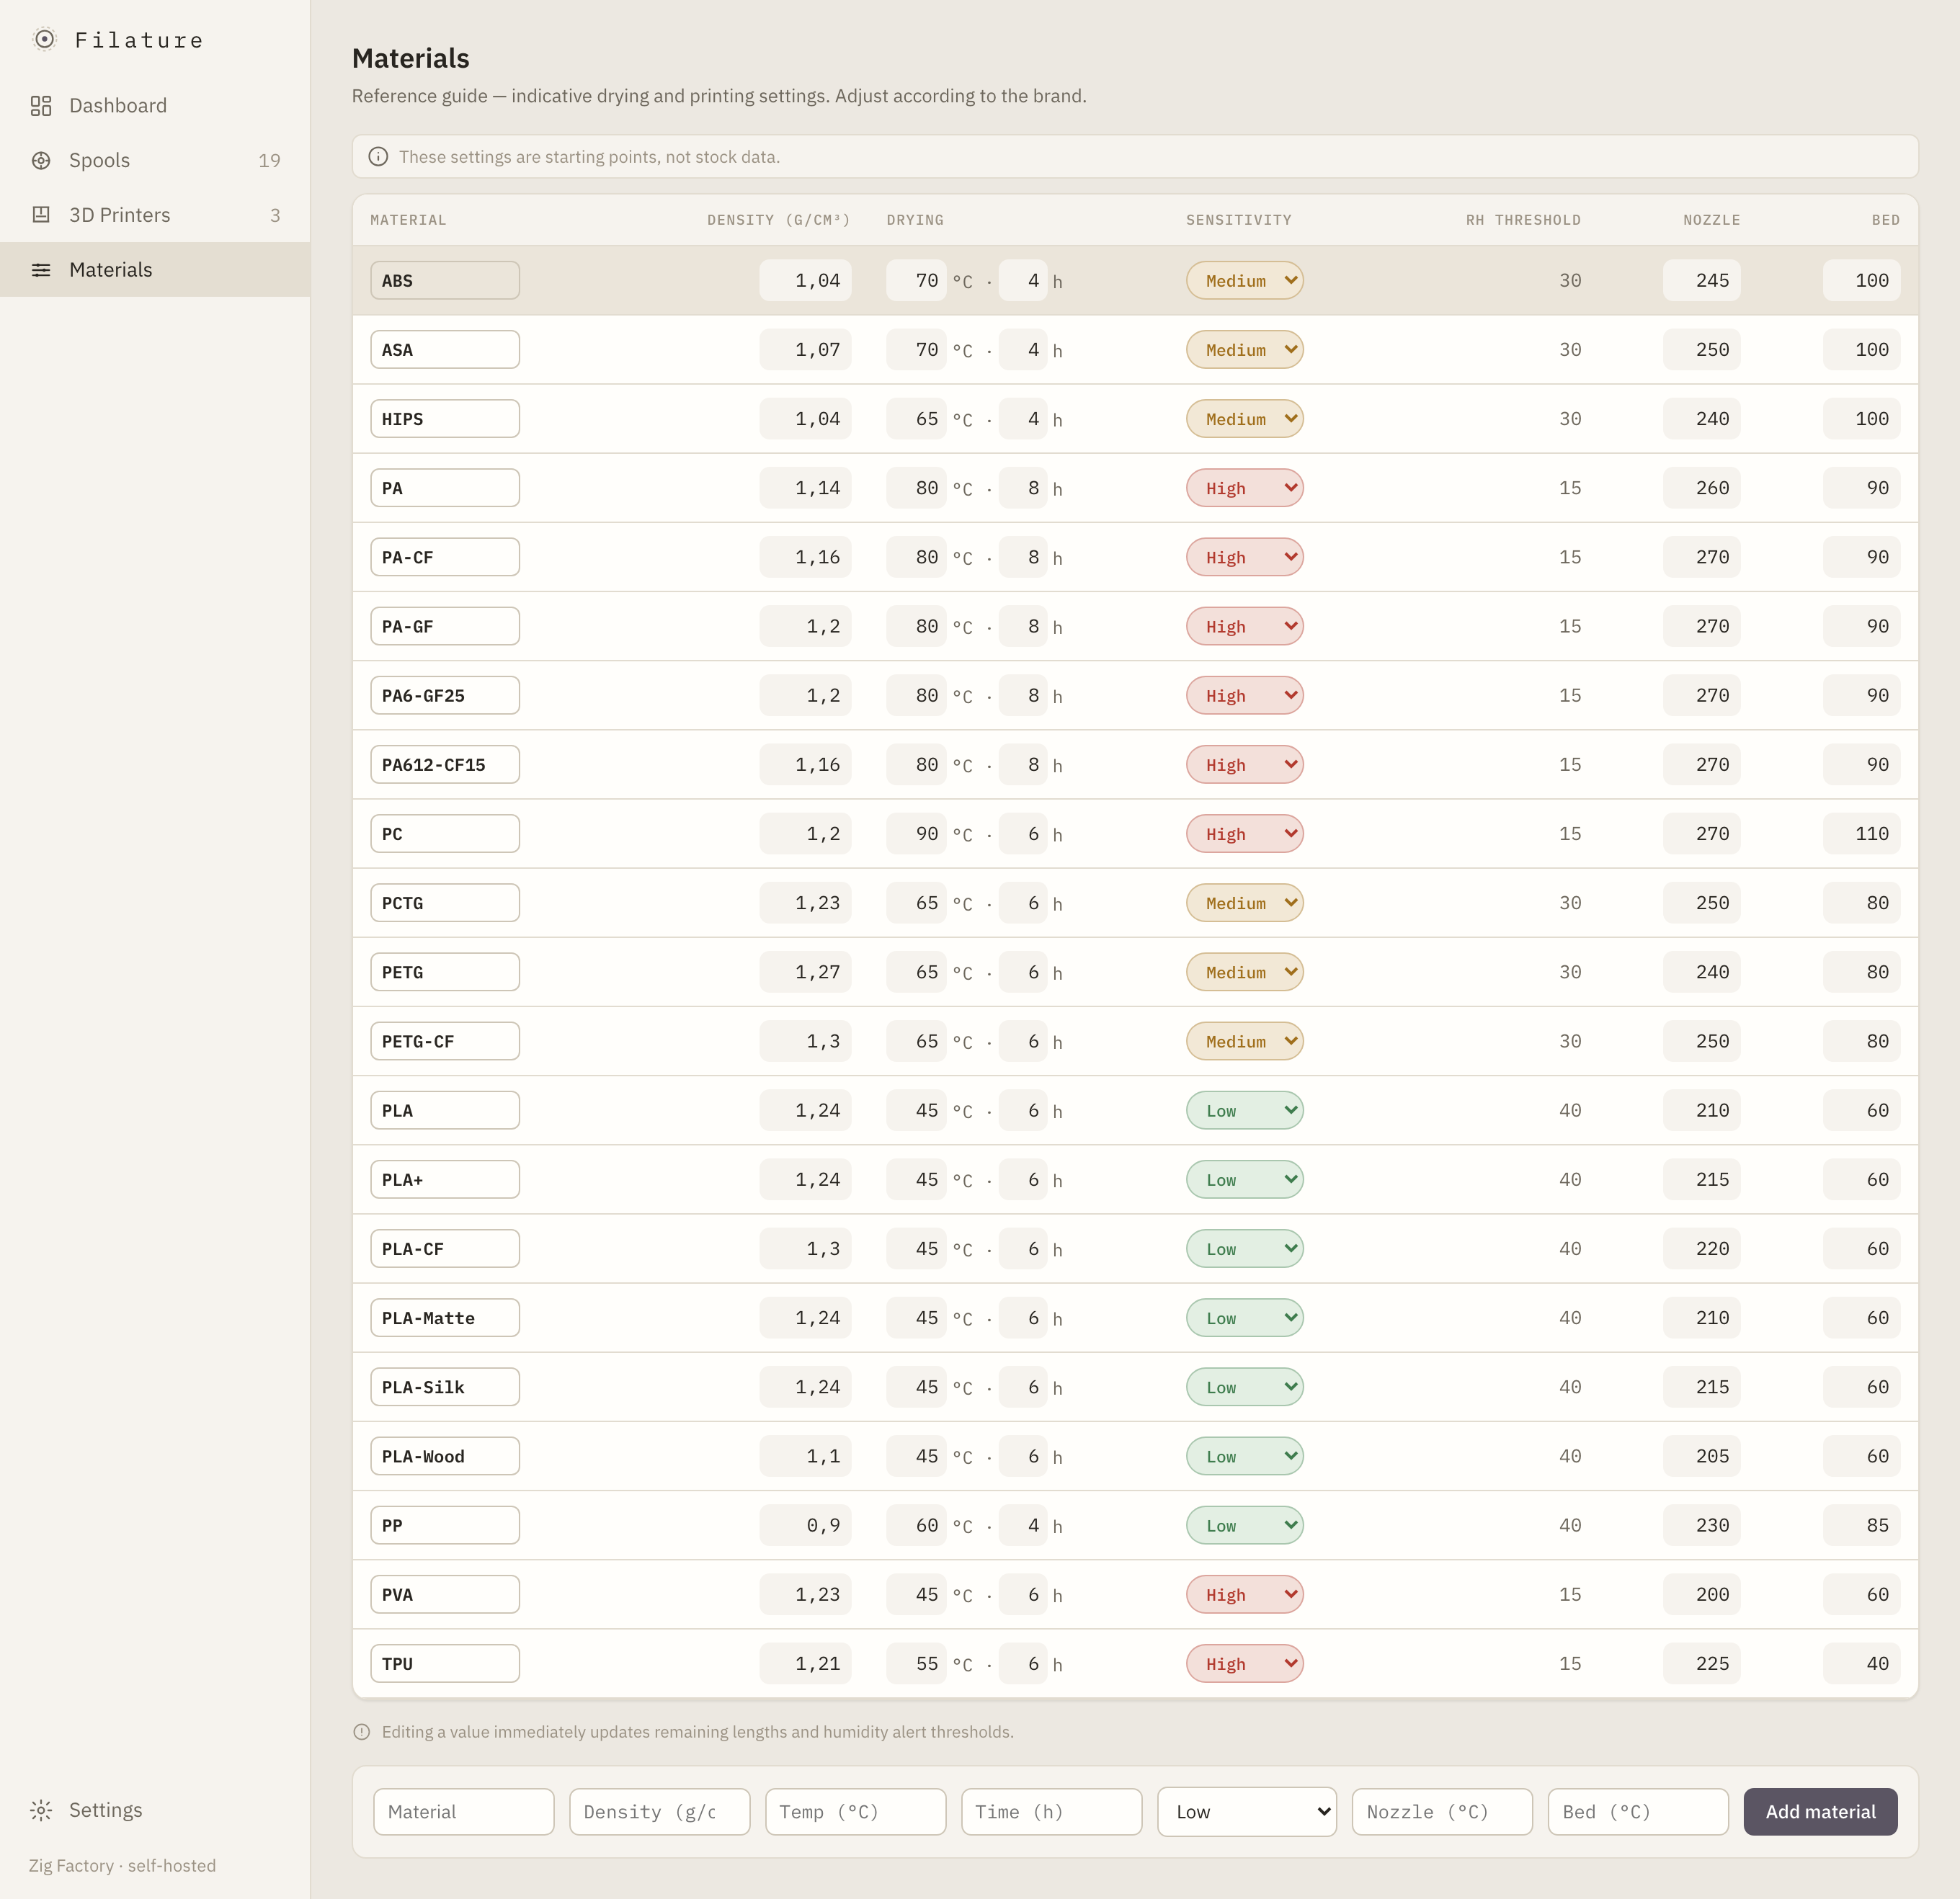Edit the PA-CF material name field
The image size is (1960, 1899).
click(x=445, y=558)
